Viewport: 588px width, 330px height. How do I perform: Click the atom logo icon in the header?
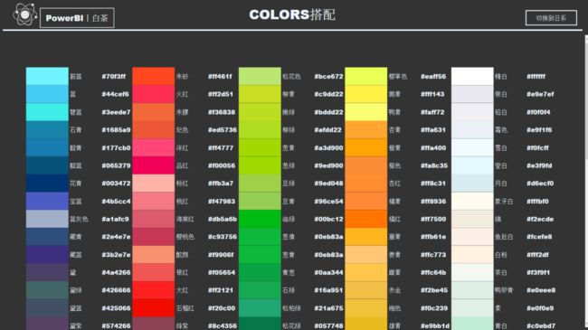(24, 14)
